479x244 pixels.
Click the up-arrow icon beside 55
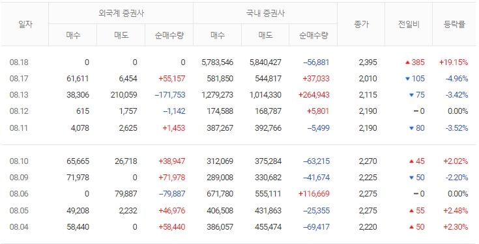pos(411,210)
